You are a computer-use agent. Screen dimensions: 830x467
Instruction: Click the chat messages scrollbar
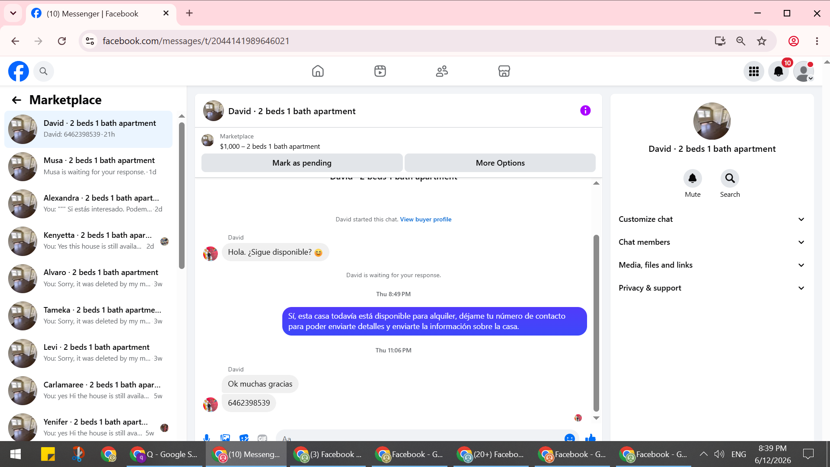click(x=596, y=323)
